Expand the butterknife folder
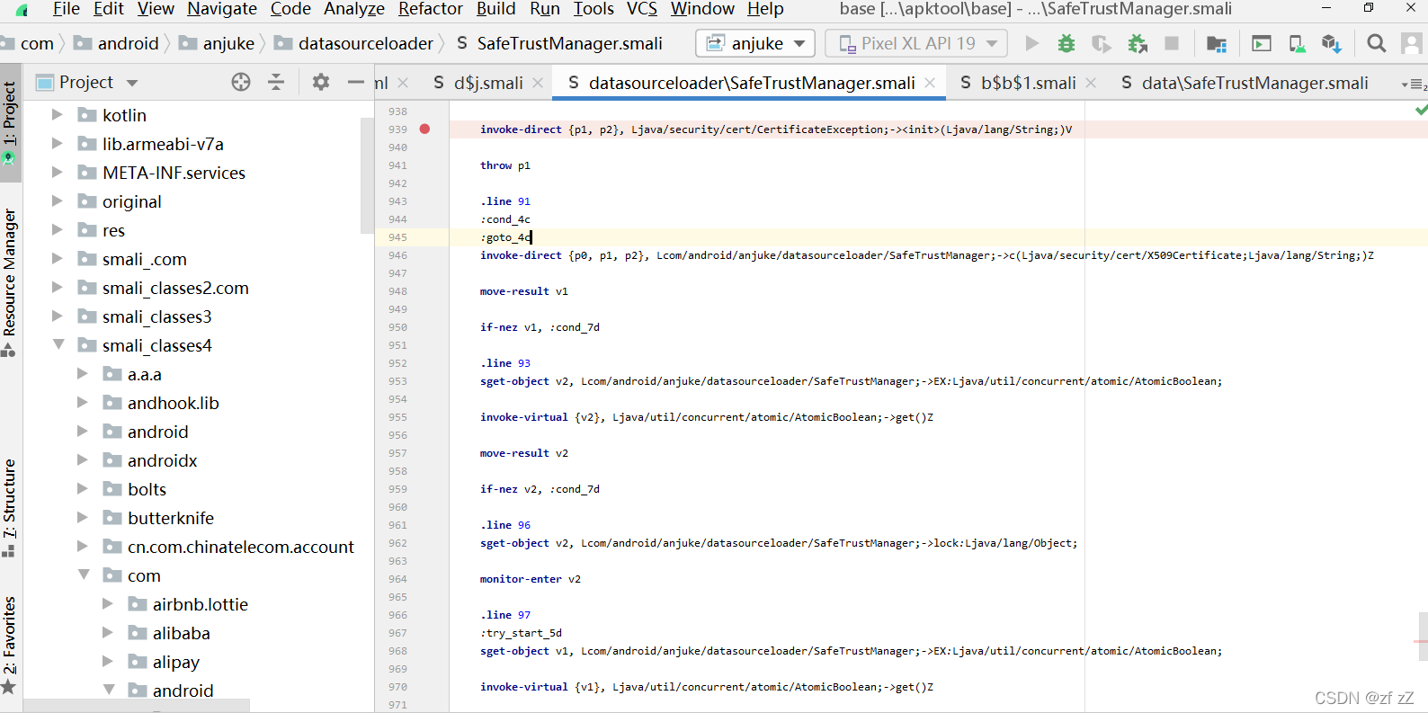1428x713 pixels. coord(83,518)
